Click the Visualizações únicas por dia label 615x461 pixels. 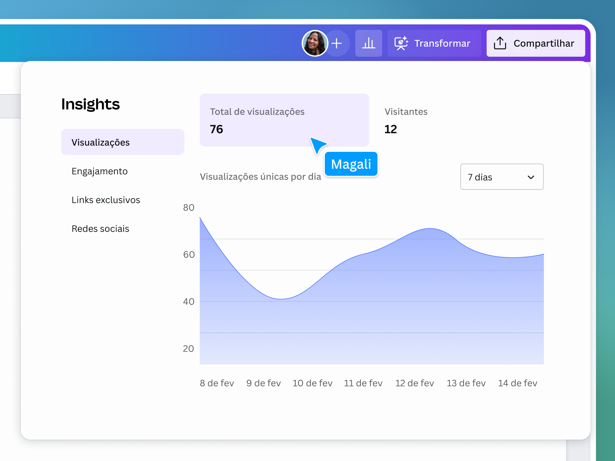coord(261,177)
